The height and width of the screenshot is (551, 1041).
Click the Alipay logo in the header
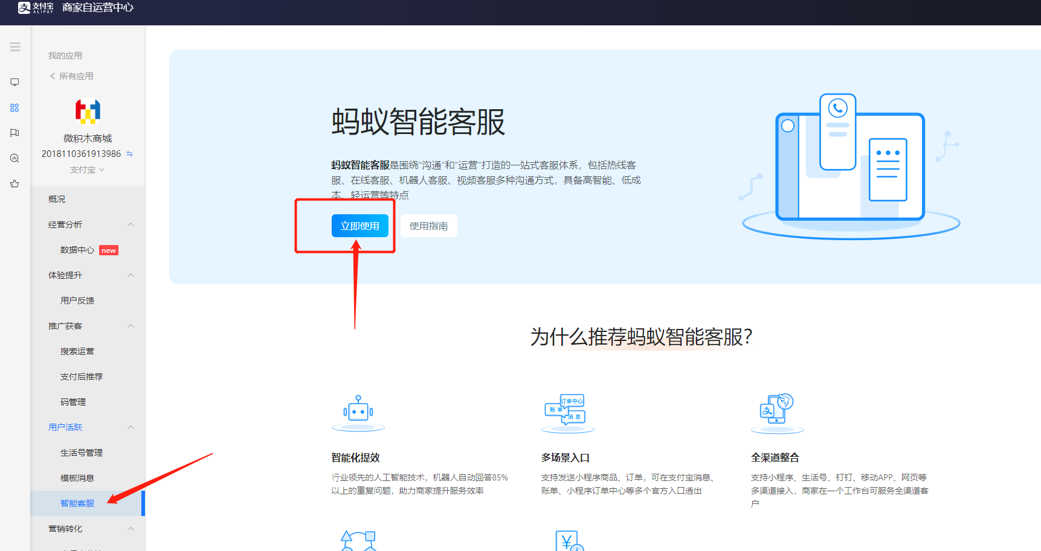(36, 8)
